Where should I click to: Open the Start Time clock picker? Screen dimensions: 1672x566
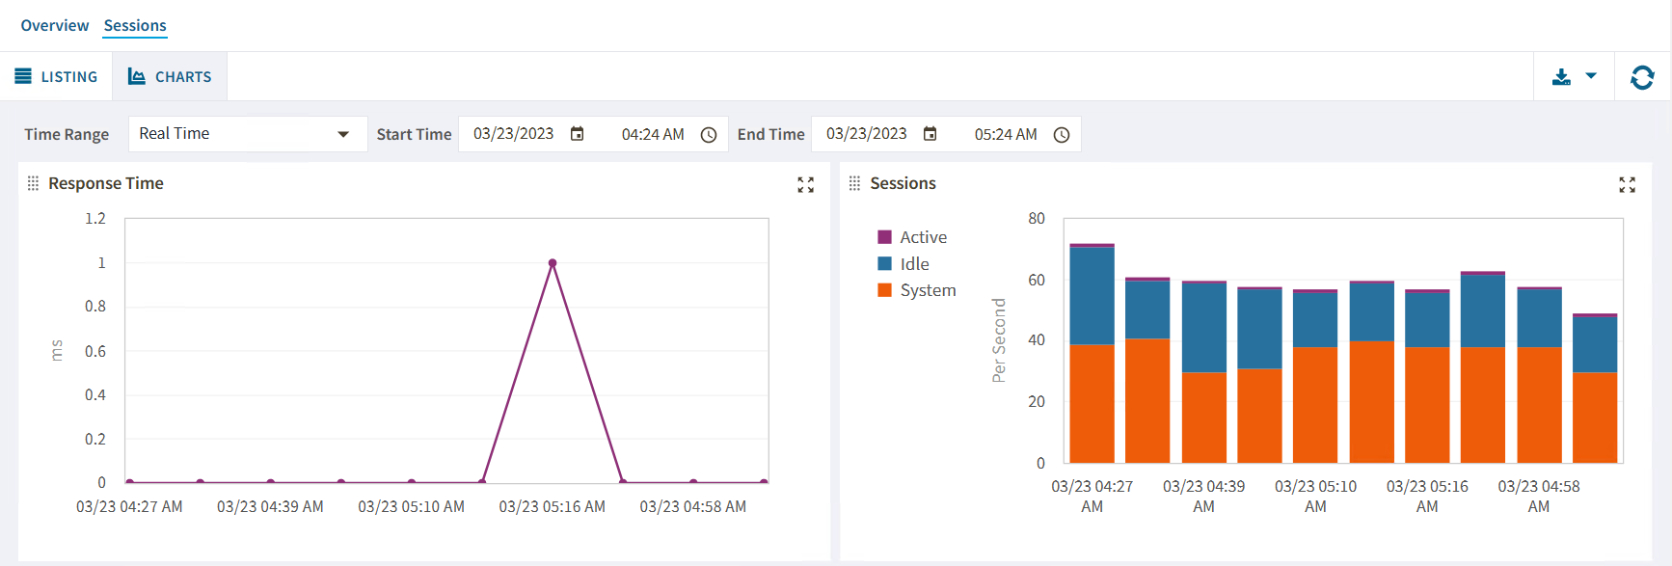coord(709,135)
